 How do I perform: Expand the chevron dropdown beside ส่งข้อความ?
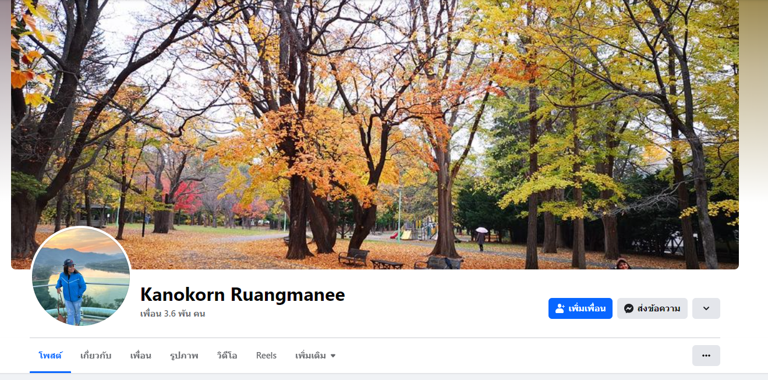click(706, 308)
